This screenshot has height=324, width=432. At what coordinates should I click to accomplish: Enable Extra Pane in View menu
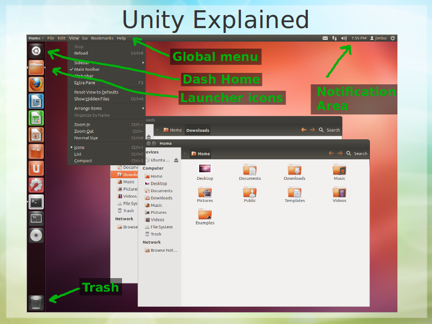coord(106,83)
